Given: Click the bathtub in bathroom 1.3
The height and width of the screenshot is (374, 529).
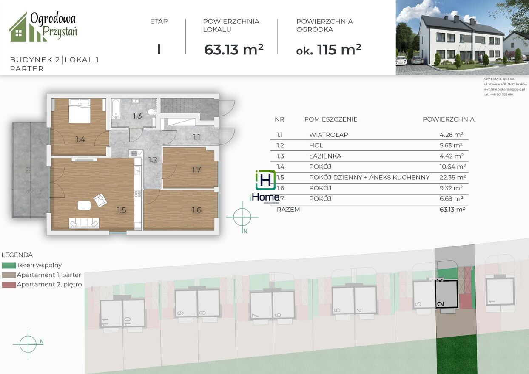Looking at the screenshot, I should pyautogui.click(x=116, y=109).
